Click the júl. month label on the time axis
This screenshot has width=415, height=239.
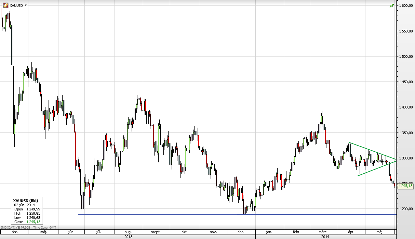pos(99,232)
